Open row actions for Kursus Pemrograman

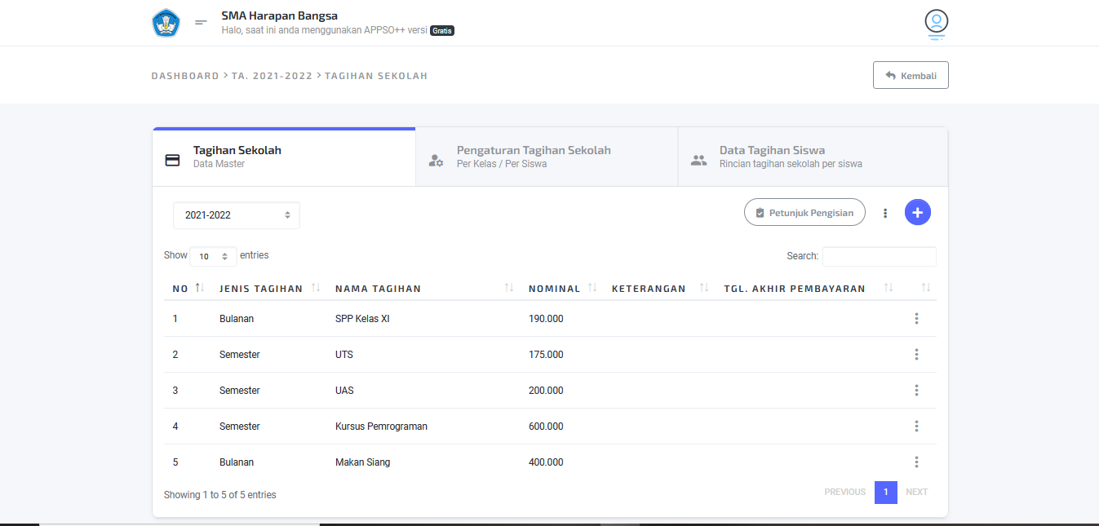916,427
